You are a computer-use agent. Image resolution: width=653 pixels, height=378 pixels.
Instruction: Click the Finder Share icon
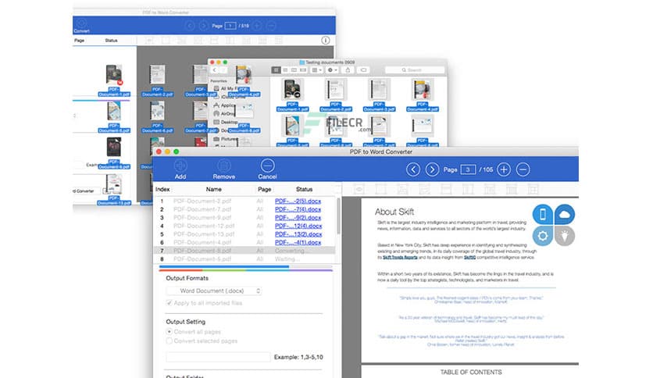tap(348, 70)
